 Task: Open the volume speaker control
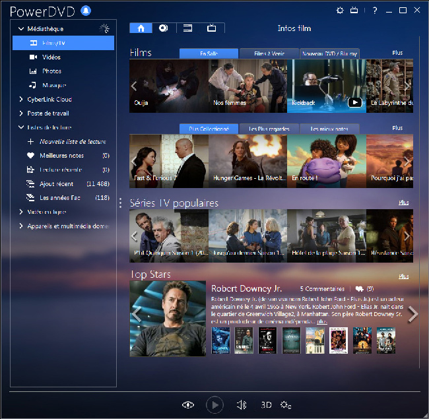coord(242,404)
